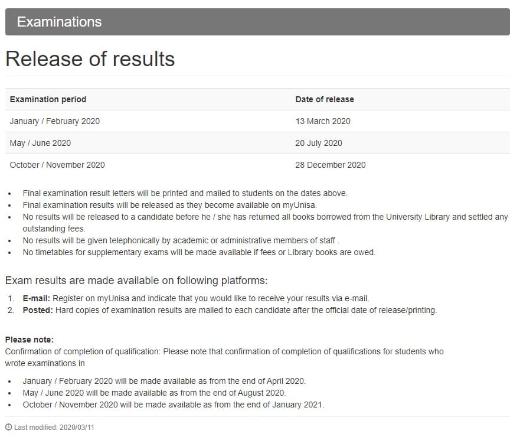Click the end of January 2021 bullet
This screenshot has height=437, width=520.
point(174,405)
